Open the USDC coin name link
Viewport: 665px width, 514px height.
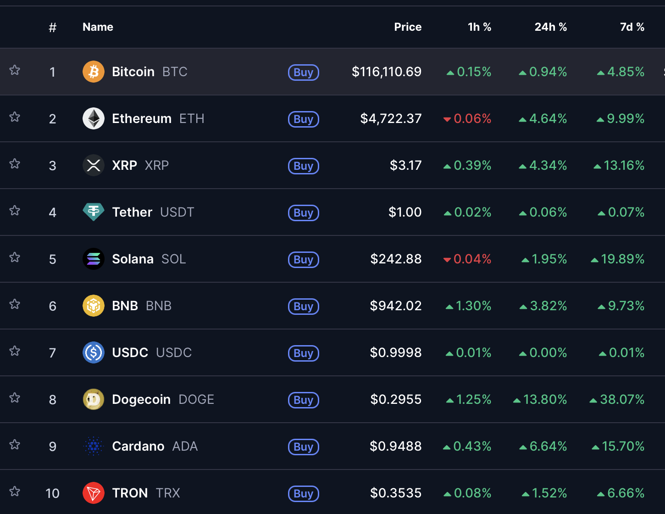pos(130,352)
